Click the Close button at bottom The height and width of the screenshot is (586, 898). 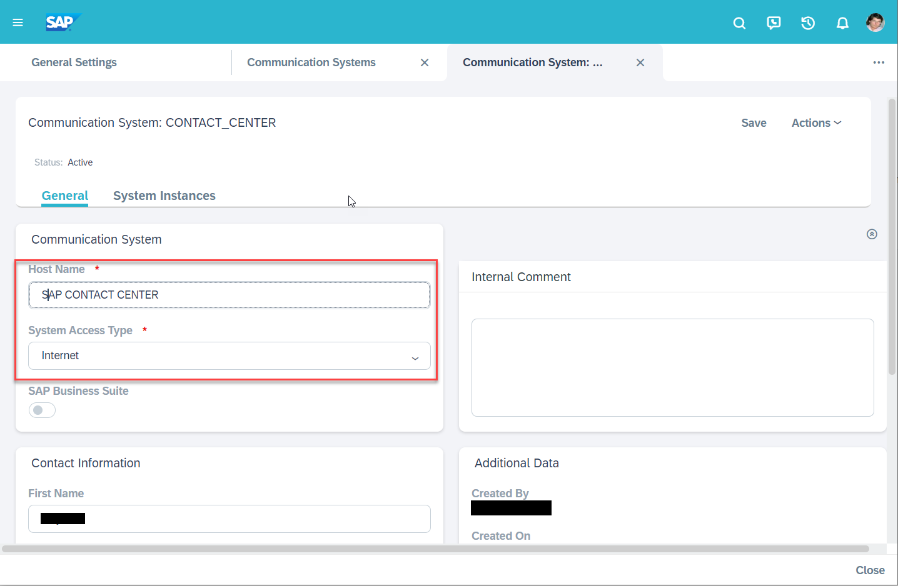870,570
